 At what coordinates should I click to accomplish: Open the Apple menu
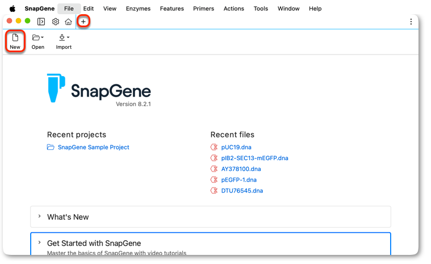(x=12, y=9)
